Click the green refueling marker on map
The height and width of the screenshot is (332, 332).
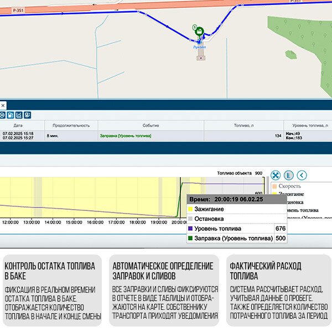coord(199,32)
